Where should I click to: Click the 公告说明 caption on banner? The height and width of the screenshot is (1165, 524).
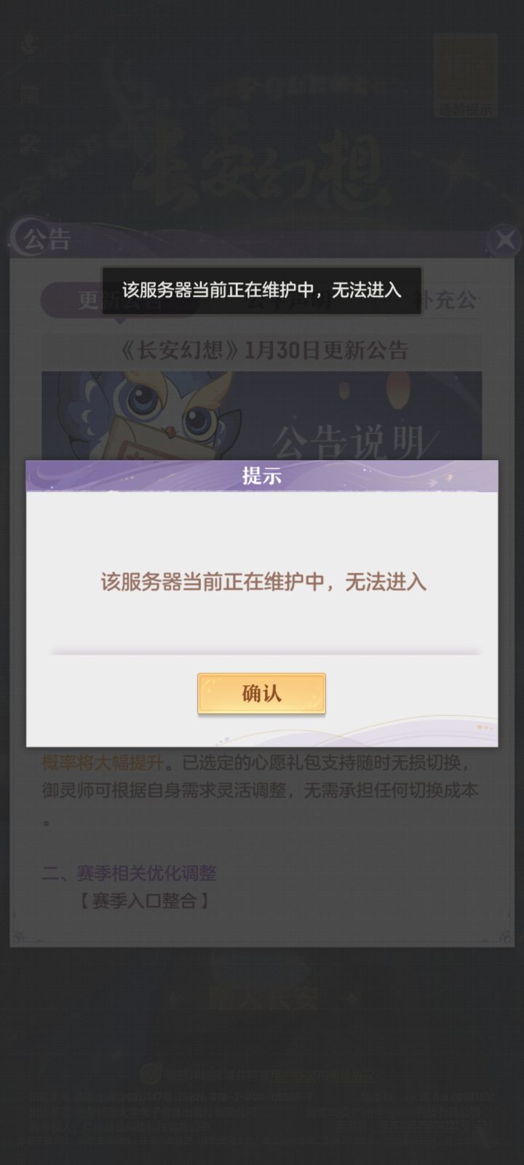348,441
